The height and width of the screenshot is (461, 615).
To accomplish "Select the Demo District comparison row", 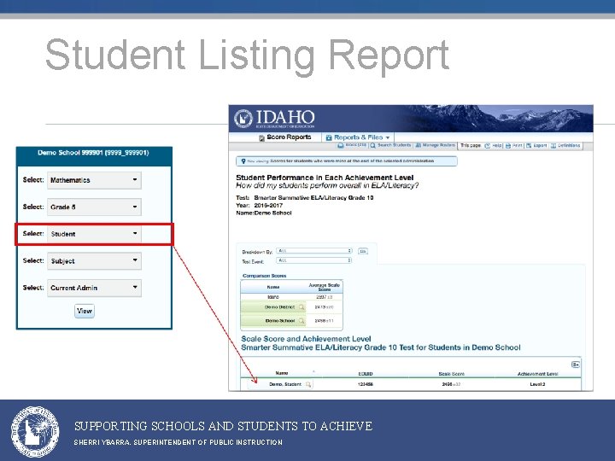I will [x=291, y=307].
